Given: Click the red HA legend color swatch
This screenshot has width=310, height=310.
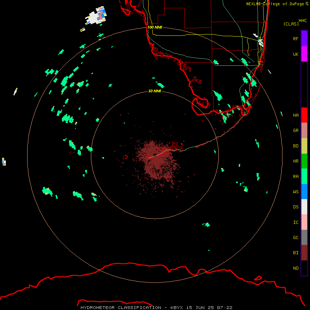Looking at the screenshot, I should pyautogui.click(x=304, y=115).
